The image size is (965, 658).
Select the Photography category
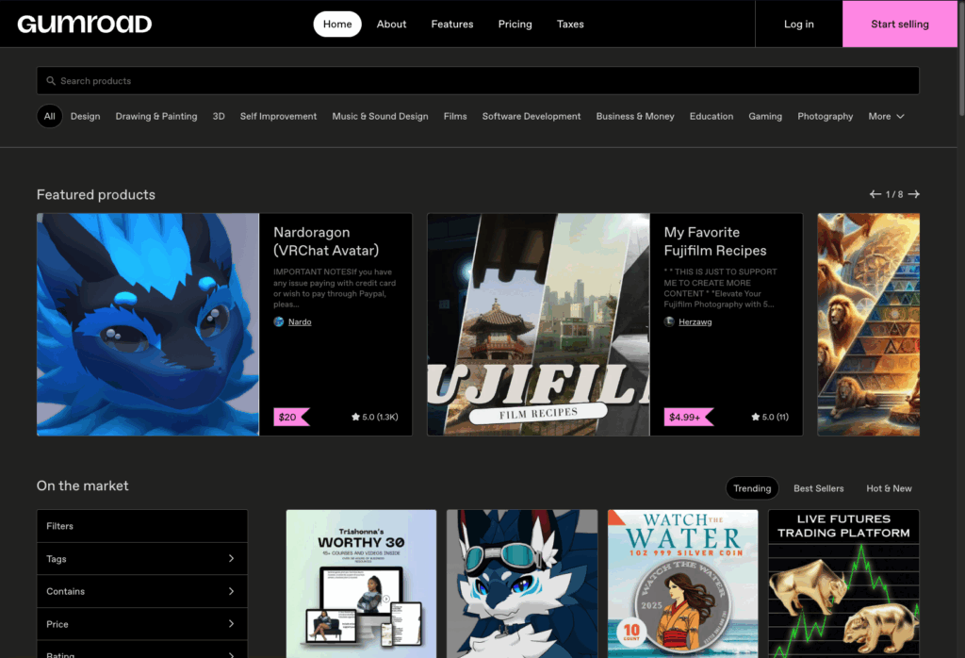click(826, 116)
